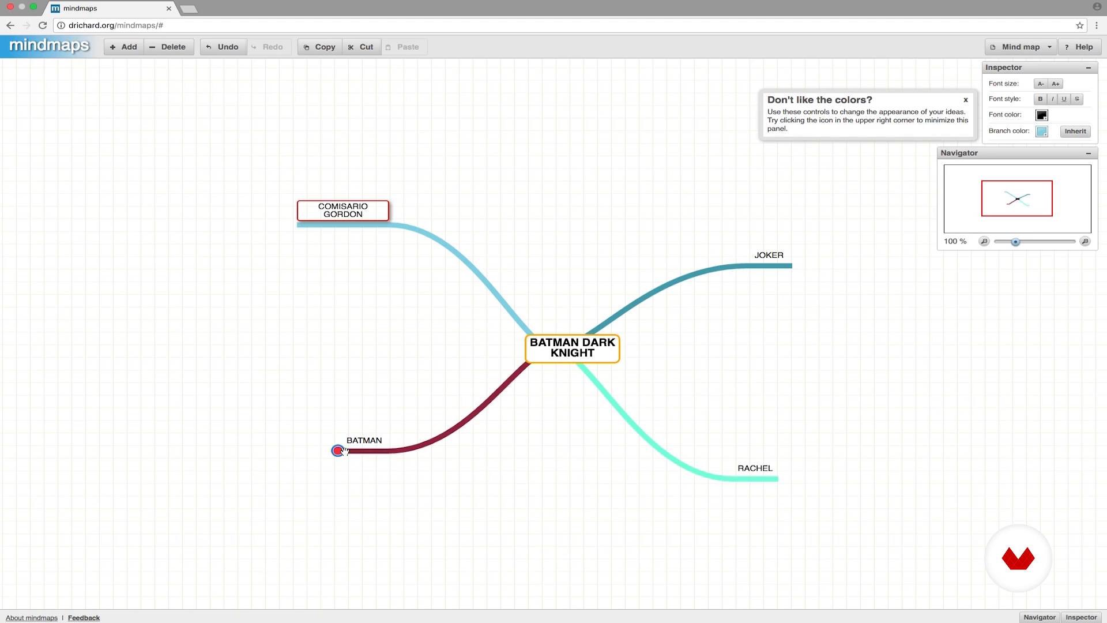
Task: Click the 100 % zoom value
Action: tap(955, 241)
